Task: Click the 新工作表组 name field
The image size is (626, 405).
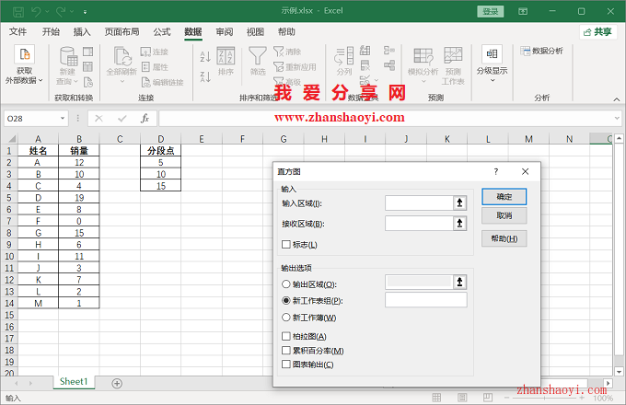Action: click(x=426, y=300)
